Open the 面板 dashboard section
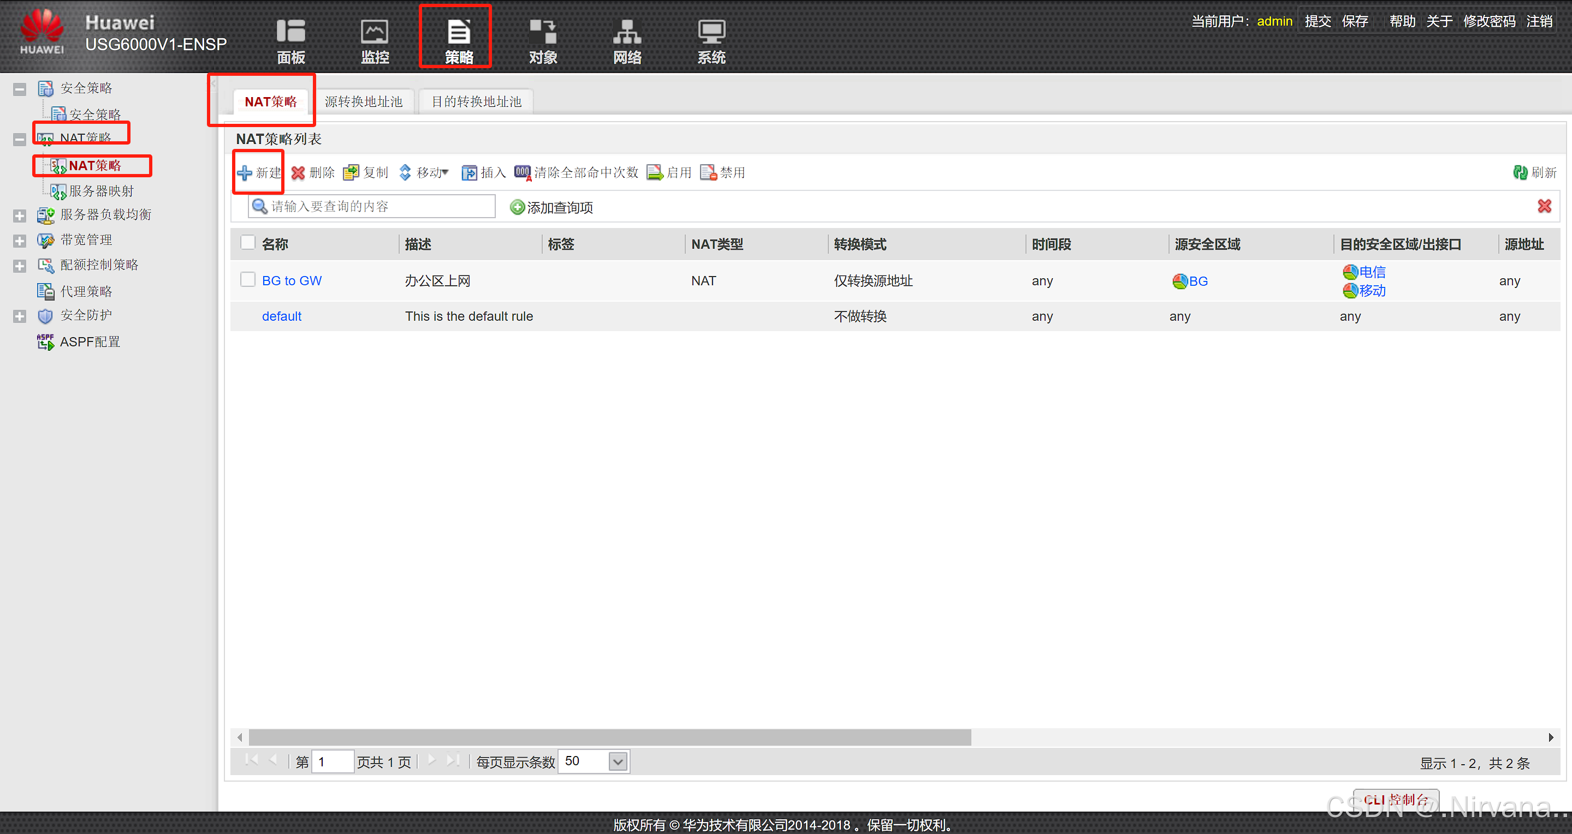Image resolution: width=1572 pixels, height=834 pixels. (x=291, y=41)
